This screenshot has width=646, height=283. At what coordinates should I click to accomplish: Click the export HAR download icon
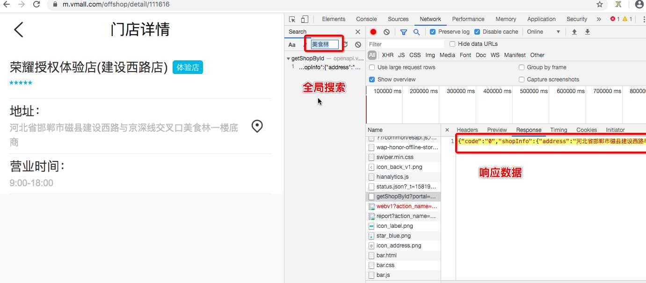click(588, 32)
